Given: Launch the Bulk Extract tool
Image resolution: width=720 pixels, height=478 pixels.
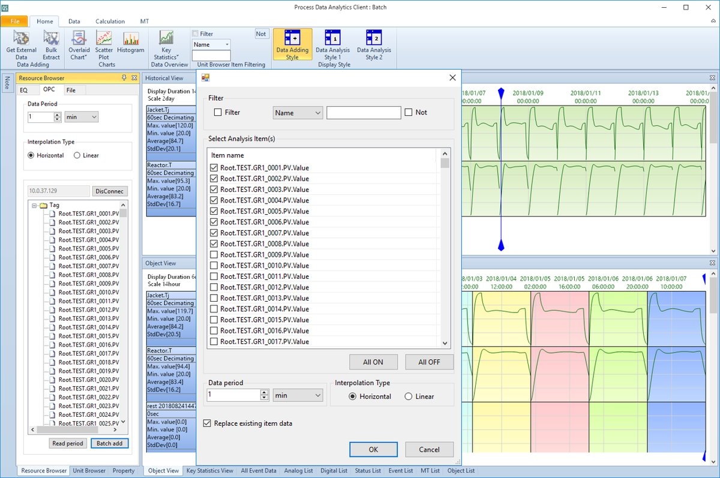Looking at the screenshot, I should coord(51,46).
